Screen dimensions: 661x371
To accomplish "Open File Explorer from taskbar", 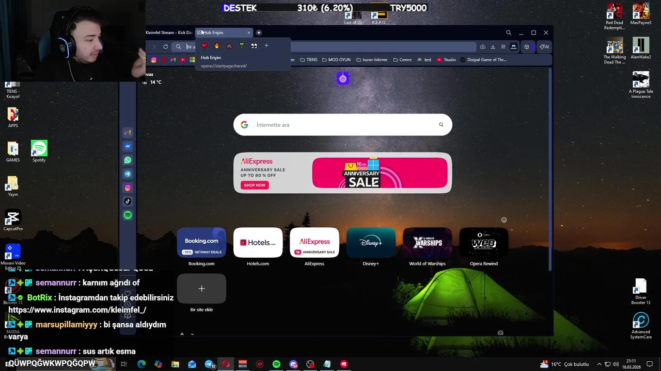I will click(175, 364).
